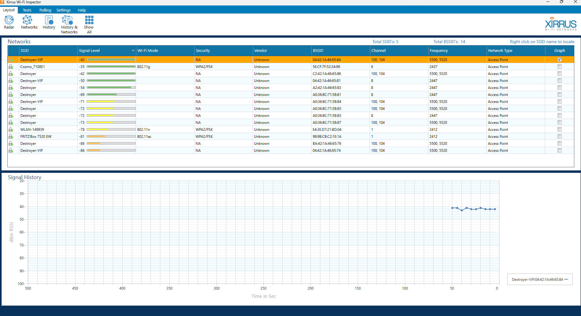Click BSSID cell 5E:CF:7F:52:34:96
The image size is (581, 316).
tap(340, 66)
